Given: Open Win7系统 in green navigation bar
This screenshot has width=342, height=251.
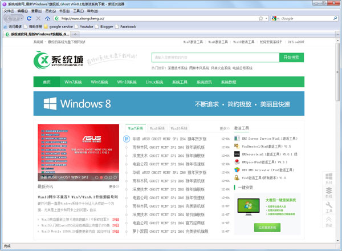Looking at the screenshot, I should (x=73, y=82).
